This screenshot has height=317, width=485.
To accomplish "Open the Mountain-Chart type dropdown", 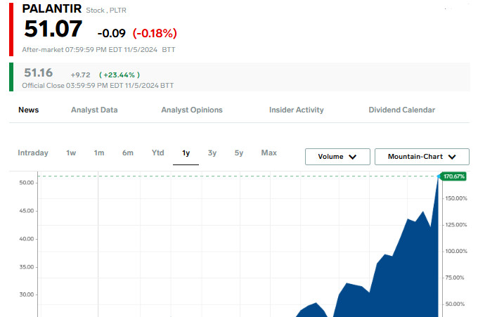I will click(422, 157).
